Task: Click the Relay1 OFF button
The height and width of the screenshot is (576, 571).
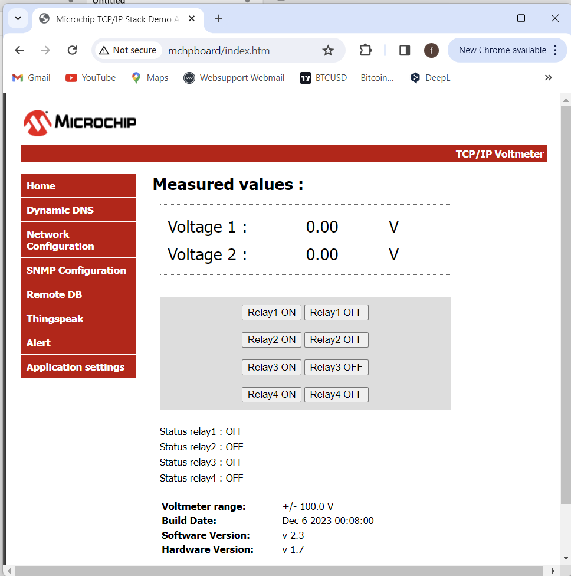Action: pyautogui.click(x=336, y=313)
